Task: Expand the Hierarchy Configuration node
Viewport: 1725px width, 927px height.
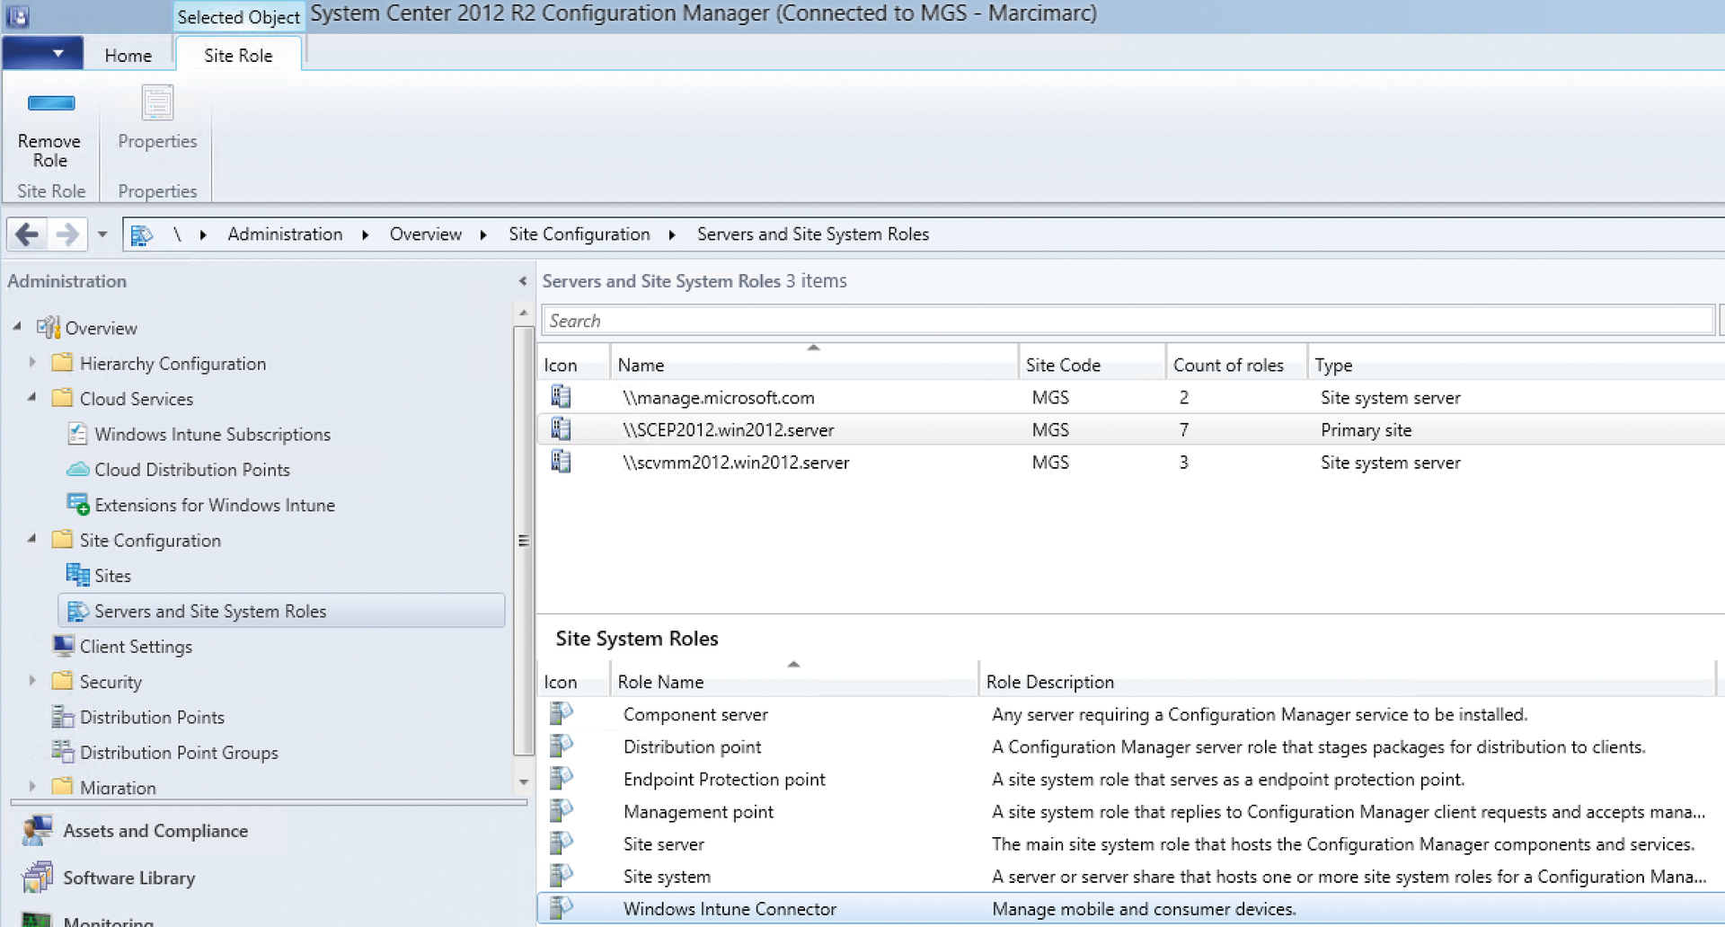Action: coord(32,363)
